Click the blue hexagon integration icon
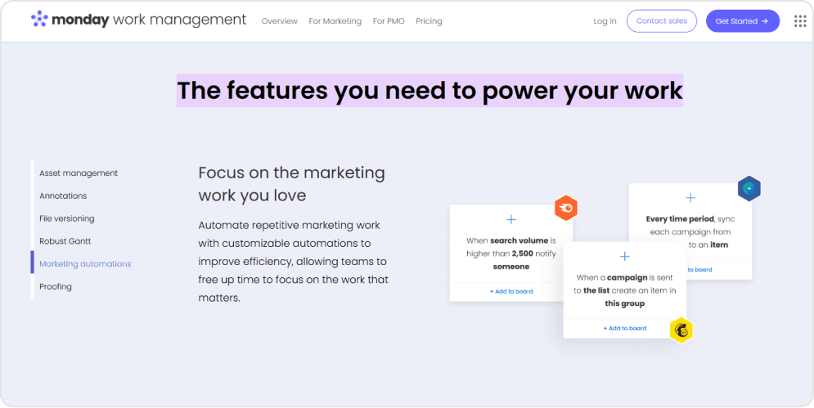 tap(749, 189)
